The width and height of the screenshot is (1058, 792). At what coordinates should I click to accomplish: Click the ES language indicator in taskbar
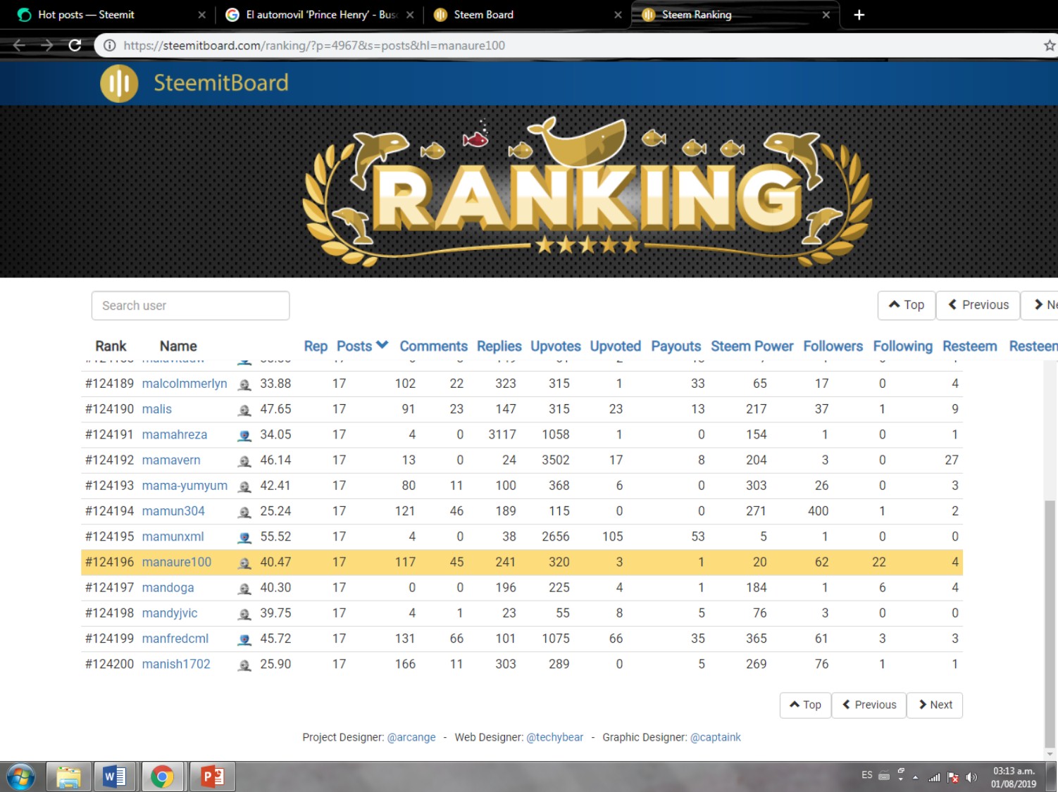[x=867, y=775]
